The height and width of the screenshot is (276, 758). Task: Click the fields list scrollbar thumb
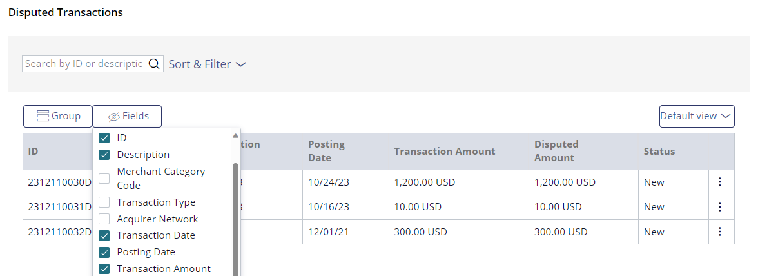click(x=235, y=219)
